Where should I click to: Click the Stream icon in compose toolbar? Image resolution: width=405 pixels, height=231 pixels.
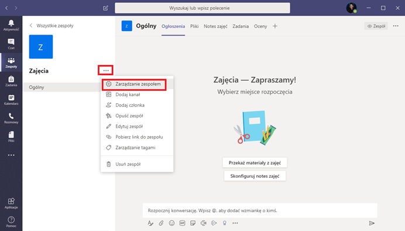[214, 223]
